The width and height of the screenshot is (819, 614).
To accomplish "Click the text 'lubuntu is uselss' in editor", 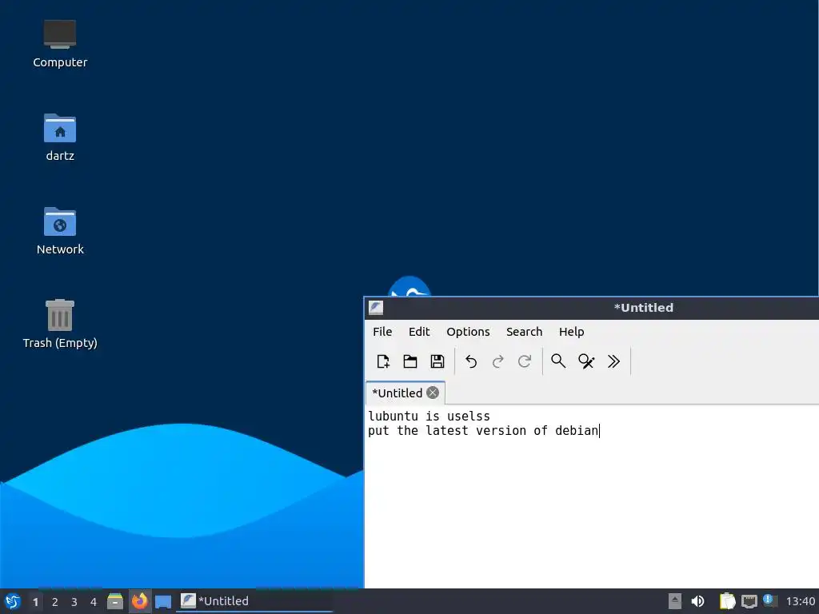I will [429, 416].
